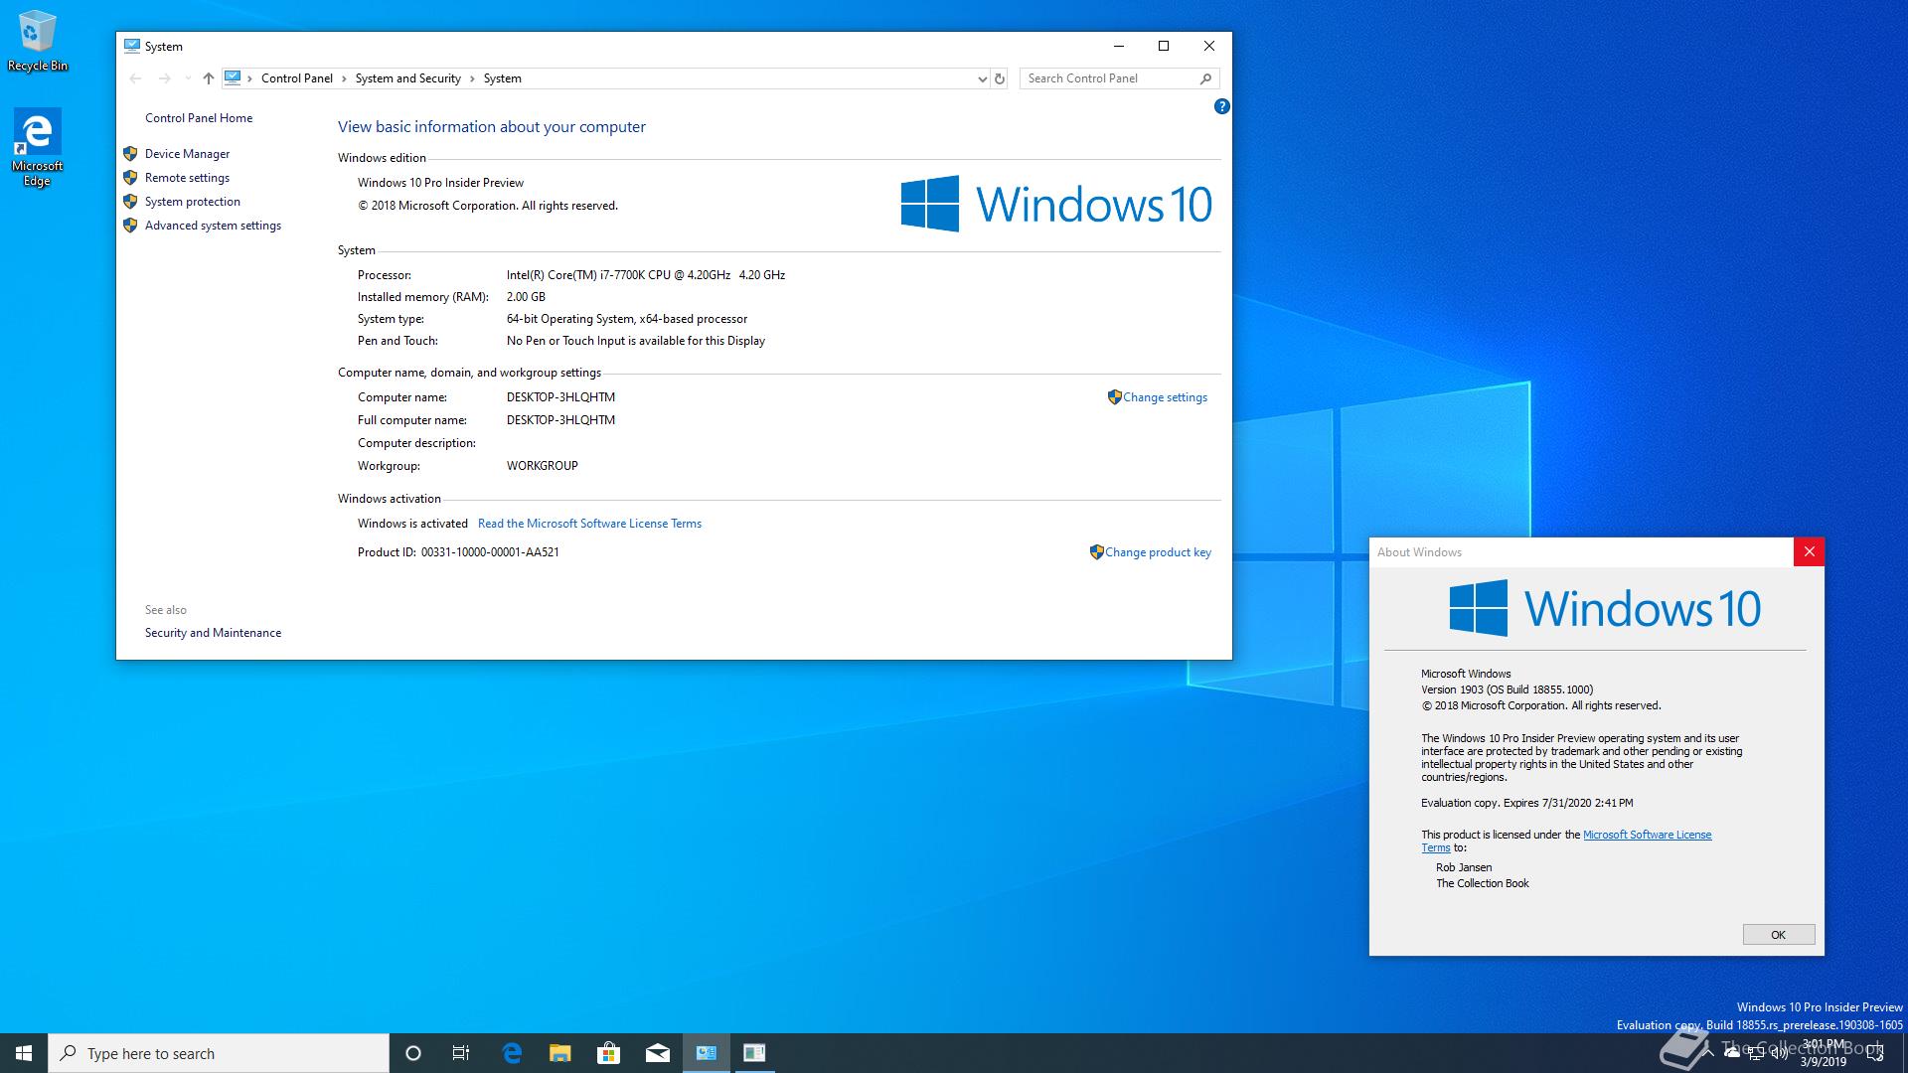This screenshot has height=1073, width=1908.
Task: Open address bar history dropdown
Action: (982, 78)
